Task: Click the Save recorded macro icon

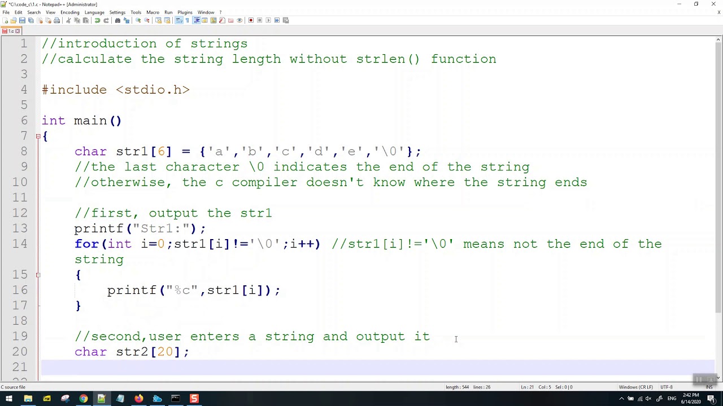Action: 286,20
